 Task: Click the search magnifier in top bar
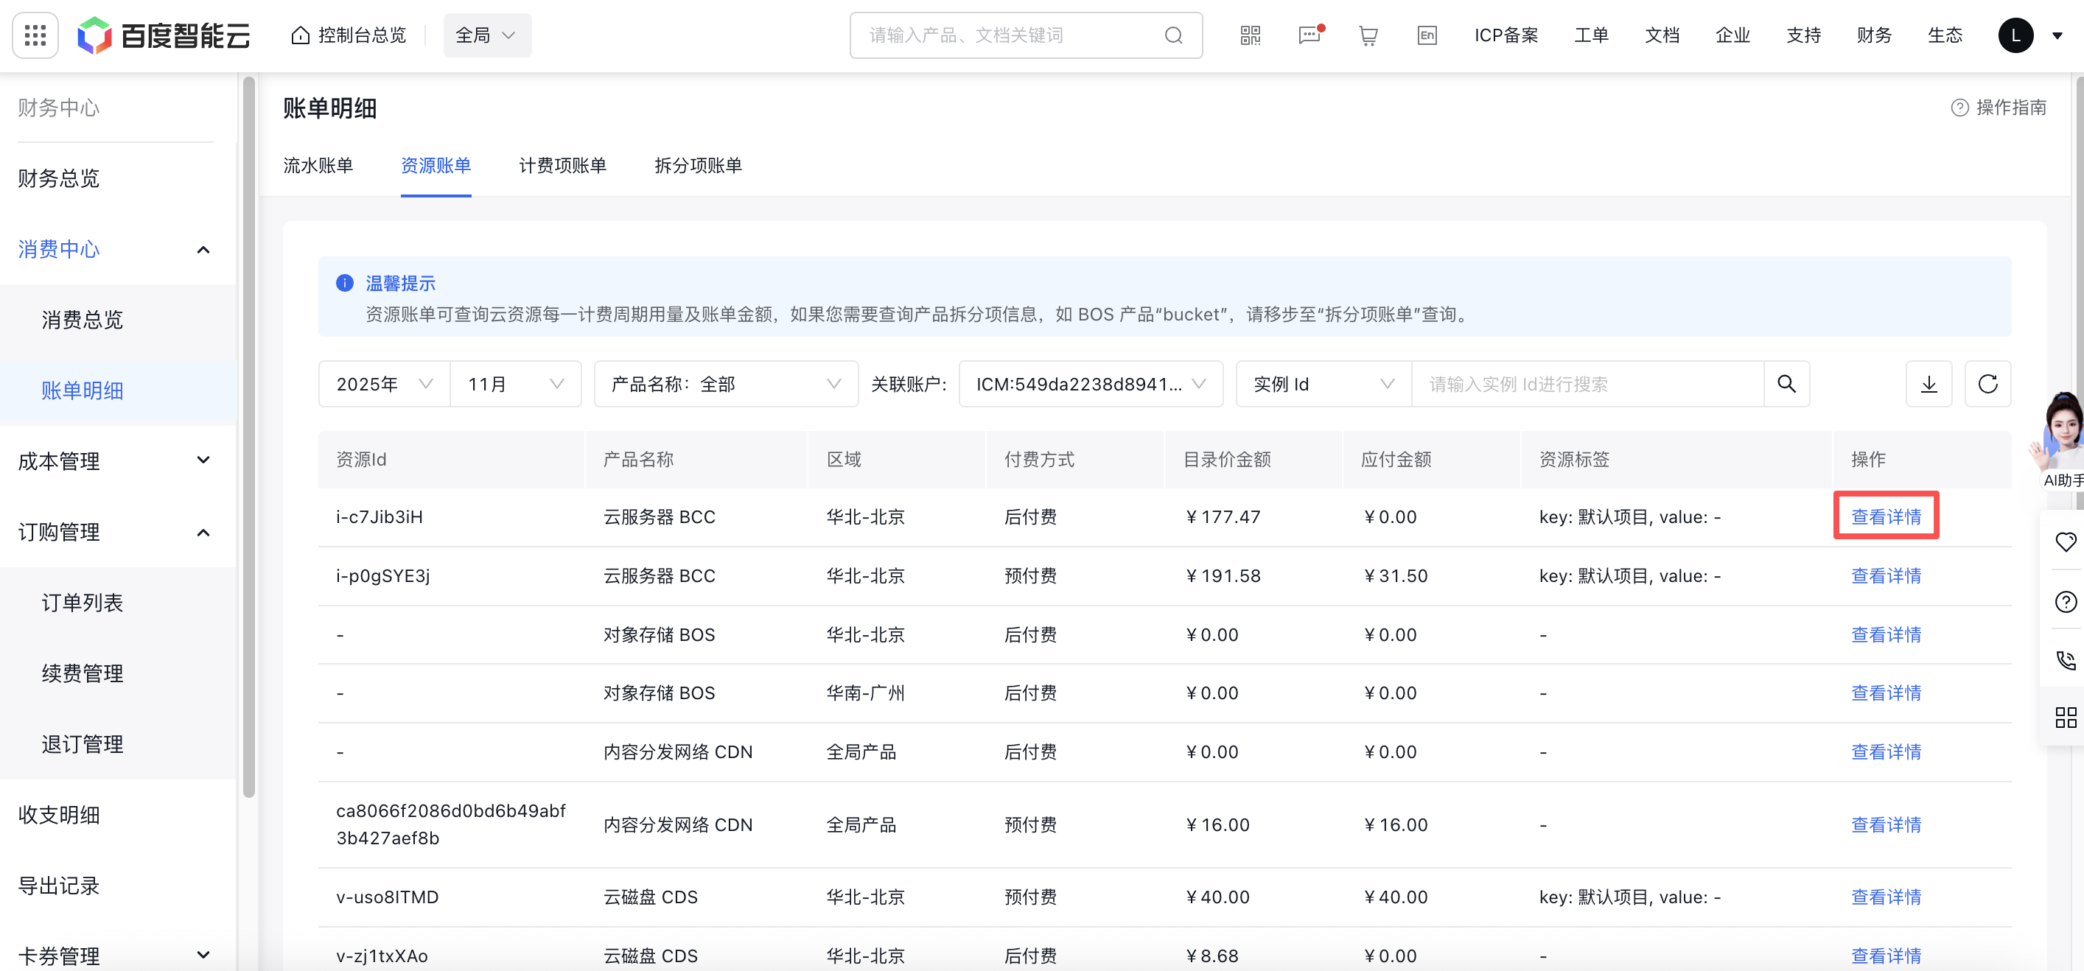tap(1173, 35)
